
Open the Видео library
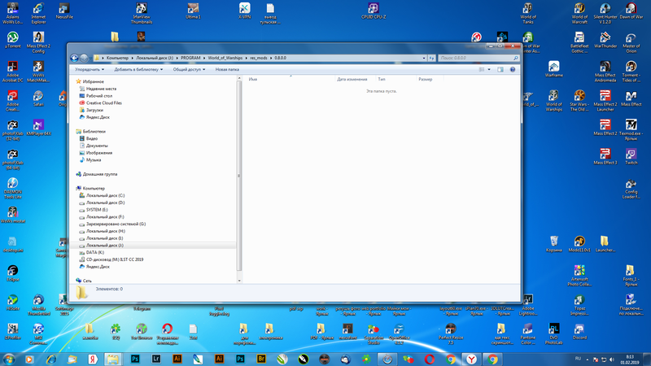(92, 138)
